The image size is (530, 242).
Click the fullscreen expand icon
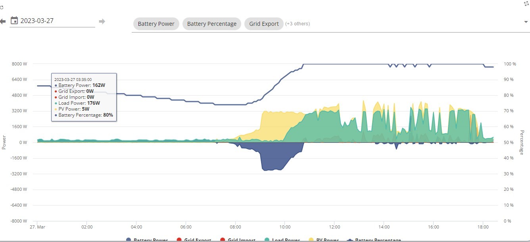[526, 3]
